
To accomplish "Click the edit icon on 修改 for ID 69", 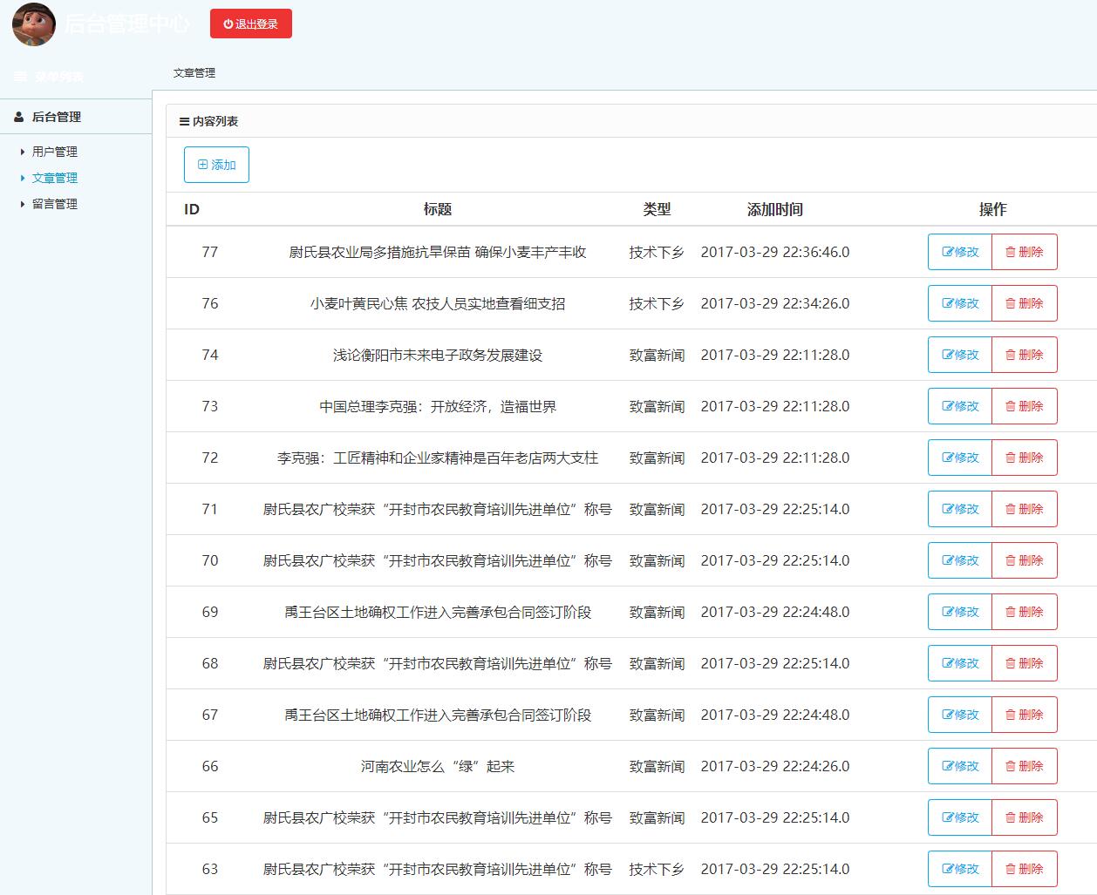I will click(947, 612).
